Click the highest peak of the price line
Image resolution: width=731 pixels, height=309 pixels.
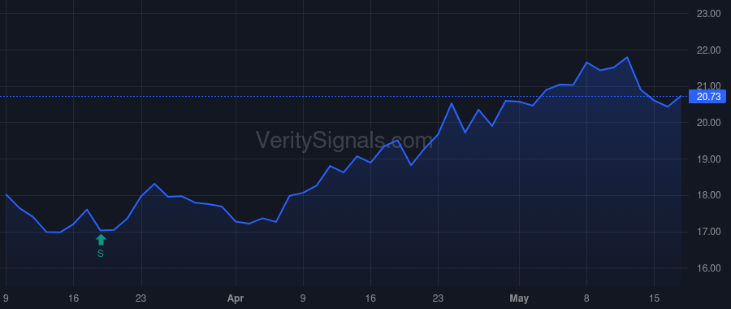point(627,58)
